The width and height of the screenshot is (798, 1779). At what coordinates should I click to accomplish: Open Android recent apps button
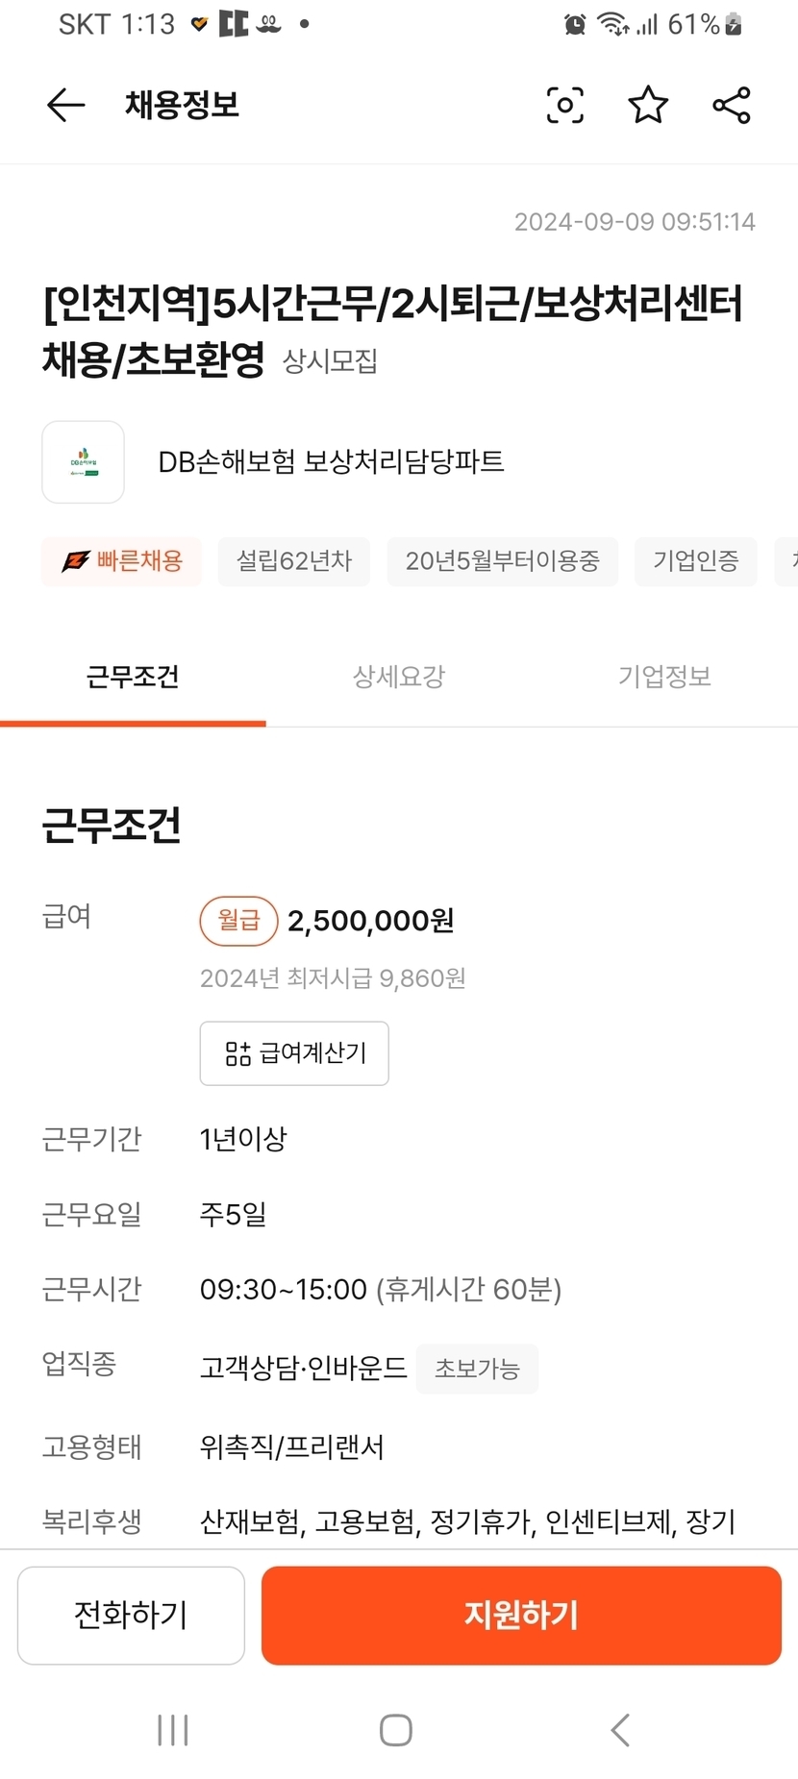[x=173, y=1730]
